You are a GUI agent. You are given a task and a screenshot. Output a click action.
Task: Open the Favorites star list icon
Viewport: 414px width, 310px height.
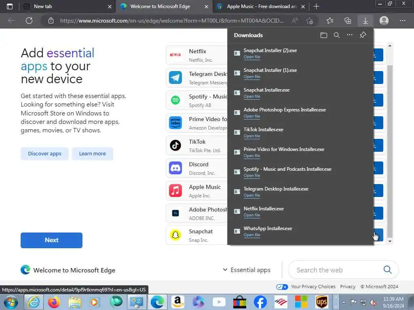(x=330, y=21)
